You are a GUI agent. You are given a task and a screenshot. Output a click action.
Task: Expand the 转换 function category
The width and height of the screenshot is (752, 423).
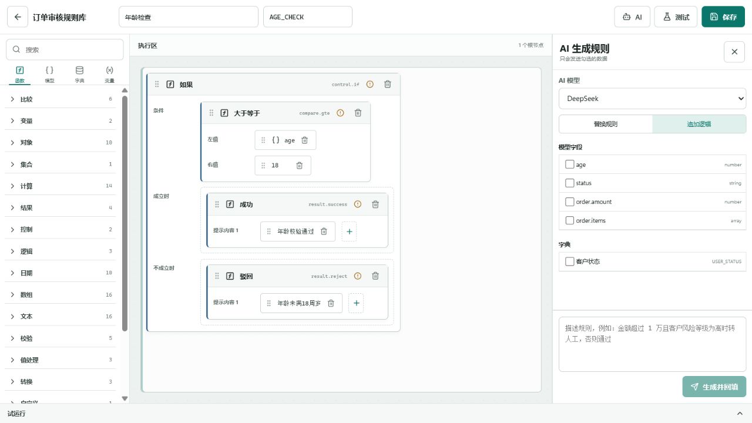point(61,382)
